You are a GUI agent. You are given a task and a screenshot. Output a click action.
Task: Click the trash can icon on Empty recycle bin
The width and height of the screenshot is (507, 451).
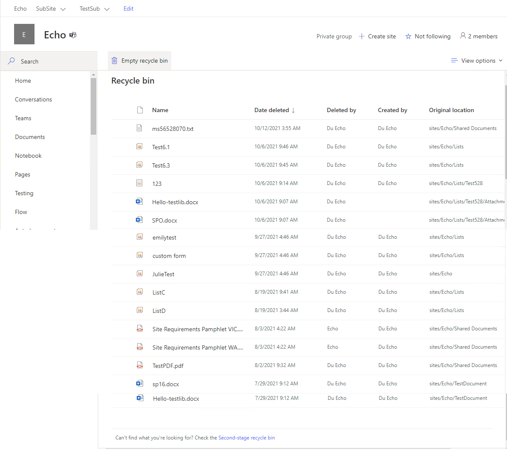click(114, 61)
